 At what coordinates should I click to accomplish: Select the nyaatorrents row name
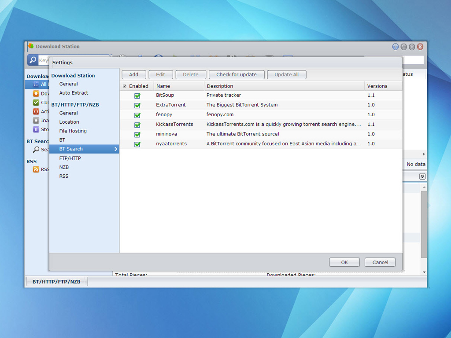pyautogui.click(x=171, y=144)
